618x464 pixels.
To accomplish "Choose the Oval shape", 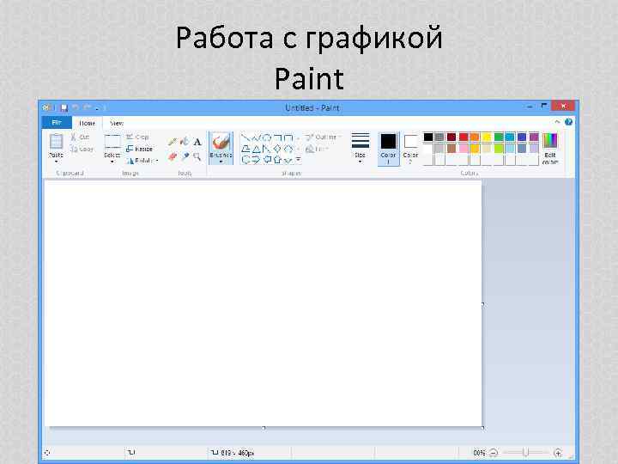I will coord(267,137).
